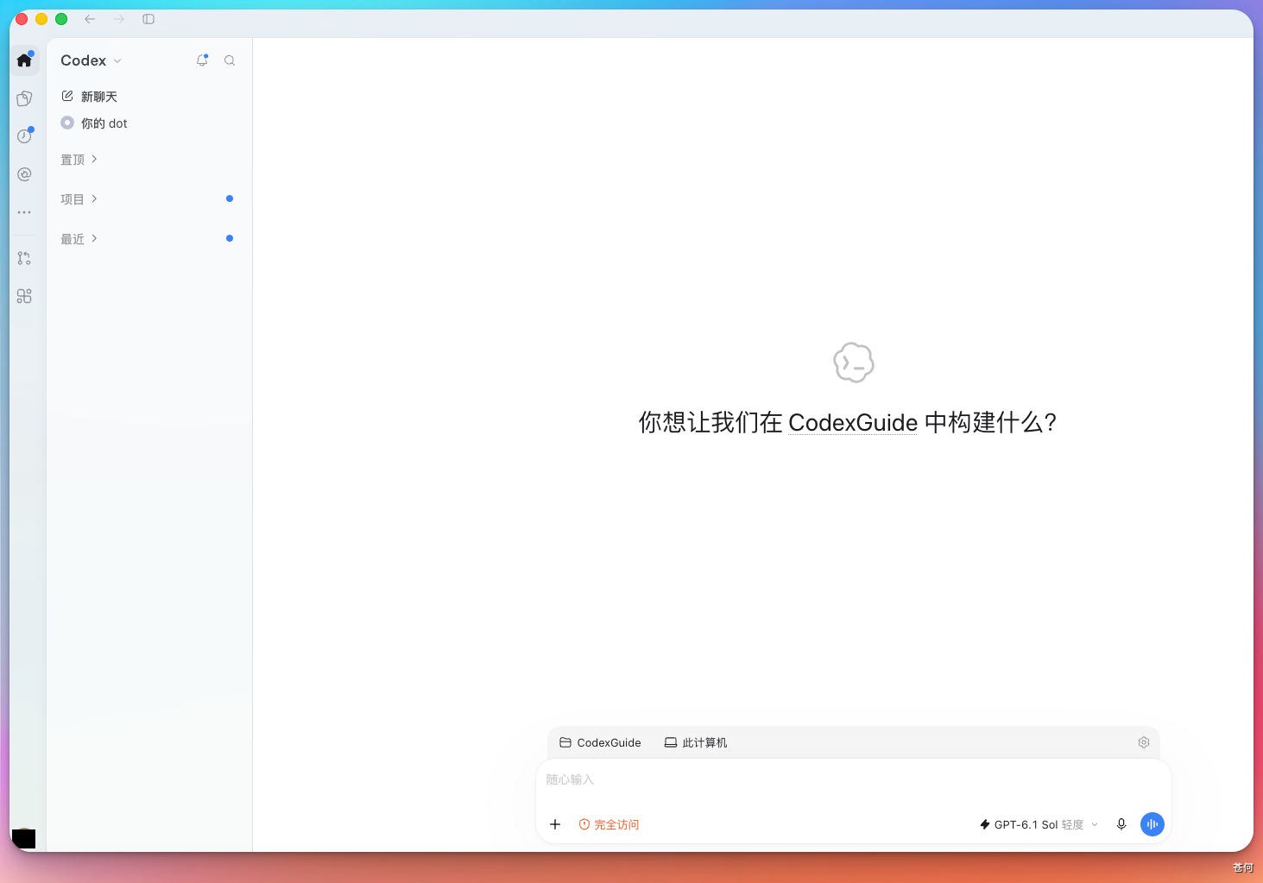The height and width of the screenshot is (883, 1263).
Task: Open the home icon in left rail
Action: [x=24, y=60]
